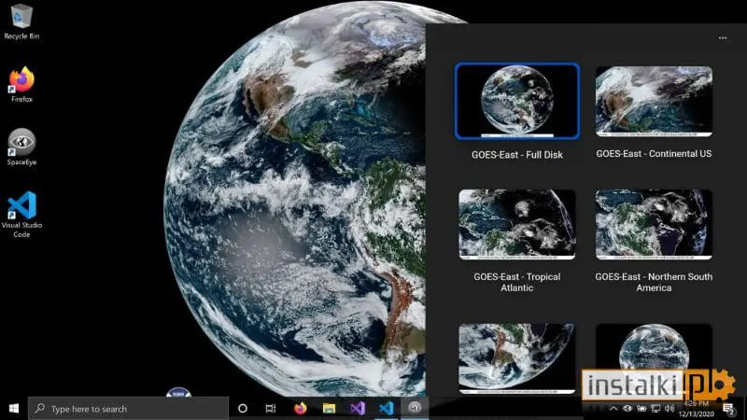Expand hidden system tray icons chevron
Image resolution: width=747 pixels, height=420 pixels.
point(613,408)
